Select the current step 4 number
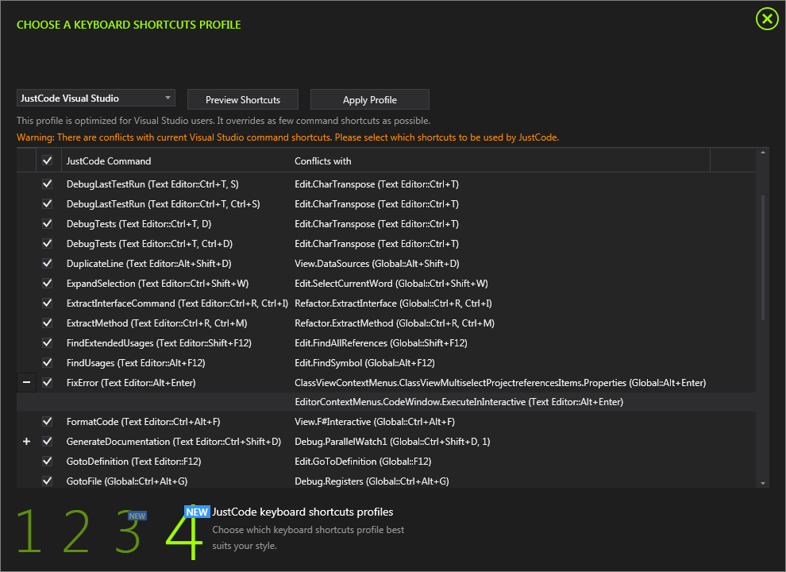The image size is (786, 572). click(184, 531)
